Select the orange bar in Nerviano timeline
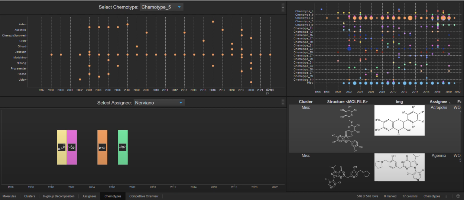464x200 pixels. pos(102,147)
